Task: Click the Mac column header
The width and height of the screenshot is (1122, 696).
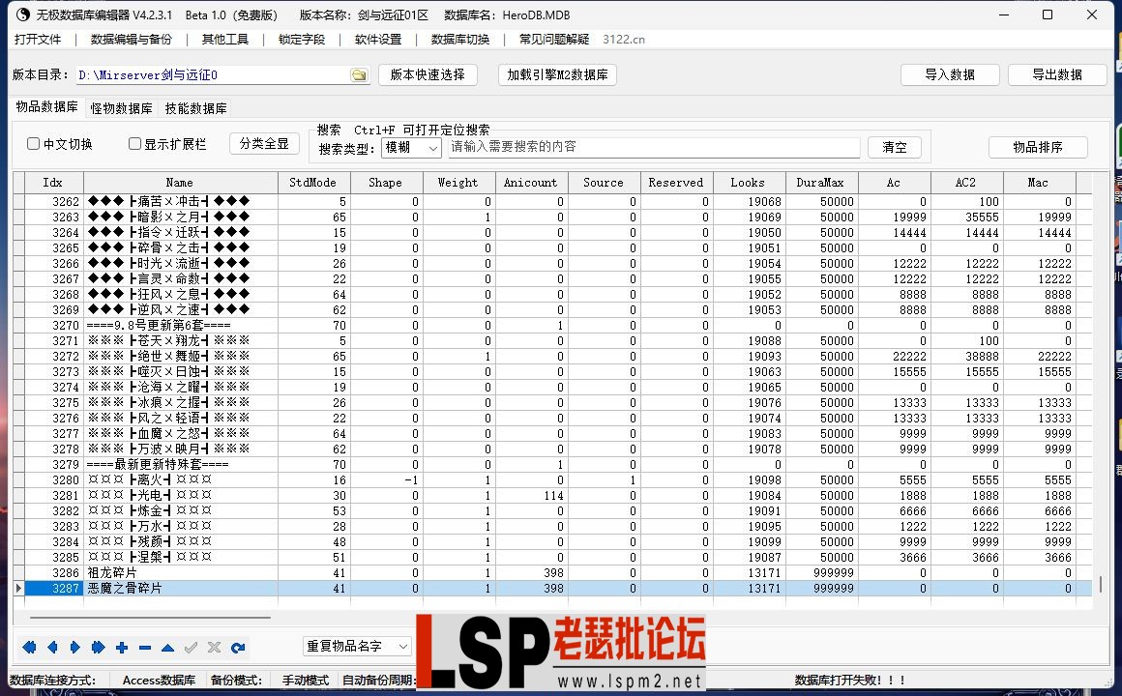Action: tap(1038, 183)
